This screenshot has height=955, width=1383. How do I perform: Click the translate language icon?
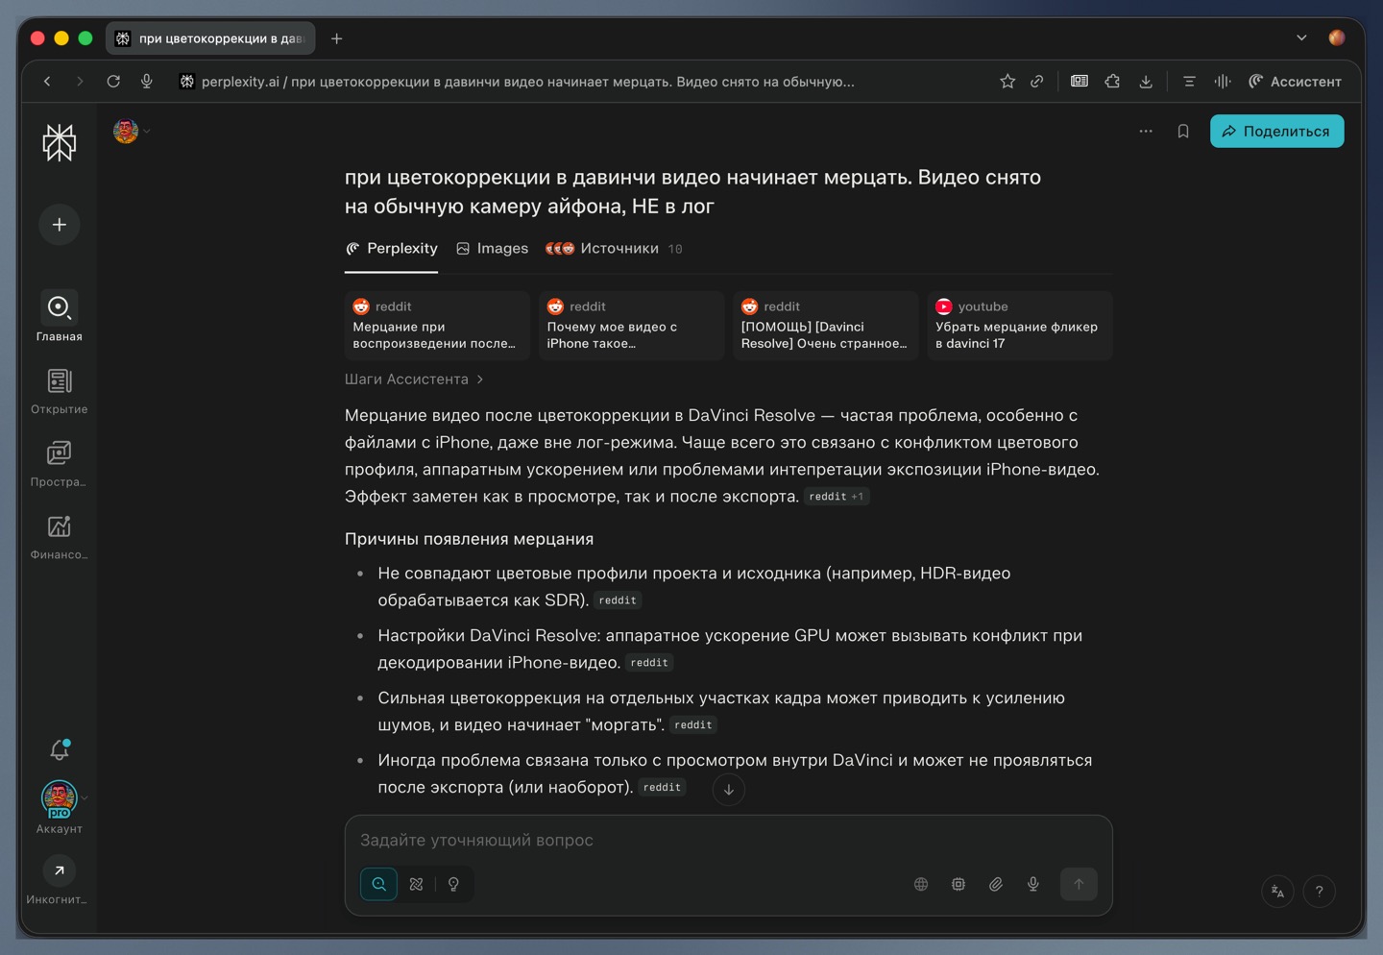tap(1277, 892)
